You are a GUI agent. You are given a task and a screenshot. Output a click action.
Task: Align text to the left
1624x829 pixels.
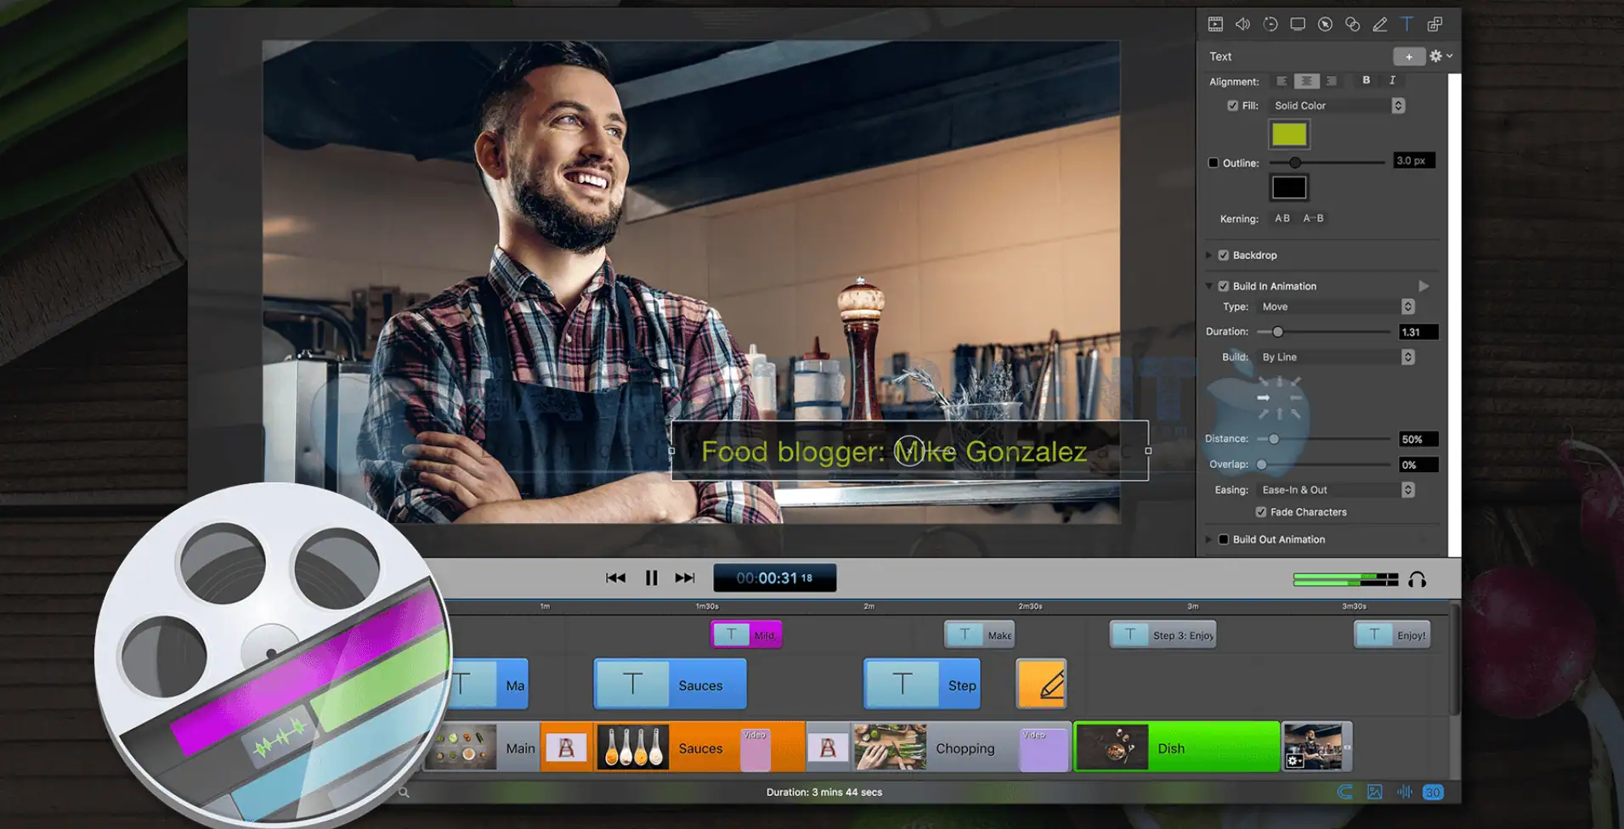pos(1282,82)
